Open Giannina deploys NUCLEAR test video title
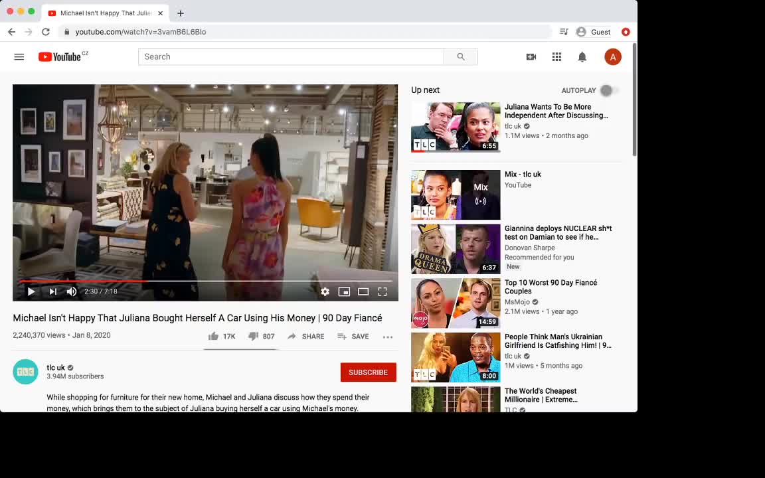 coord(558,232)
